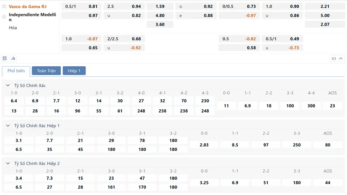Open the Hiệp 1 tab
The image size is (347, 195).
(74, 71)
